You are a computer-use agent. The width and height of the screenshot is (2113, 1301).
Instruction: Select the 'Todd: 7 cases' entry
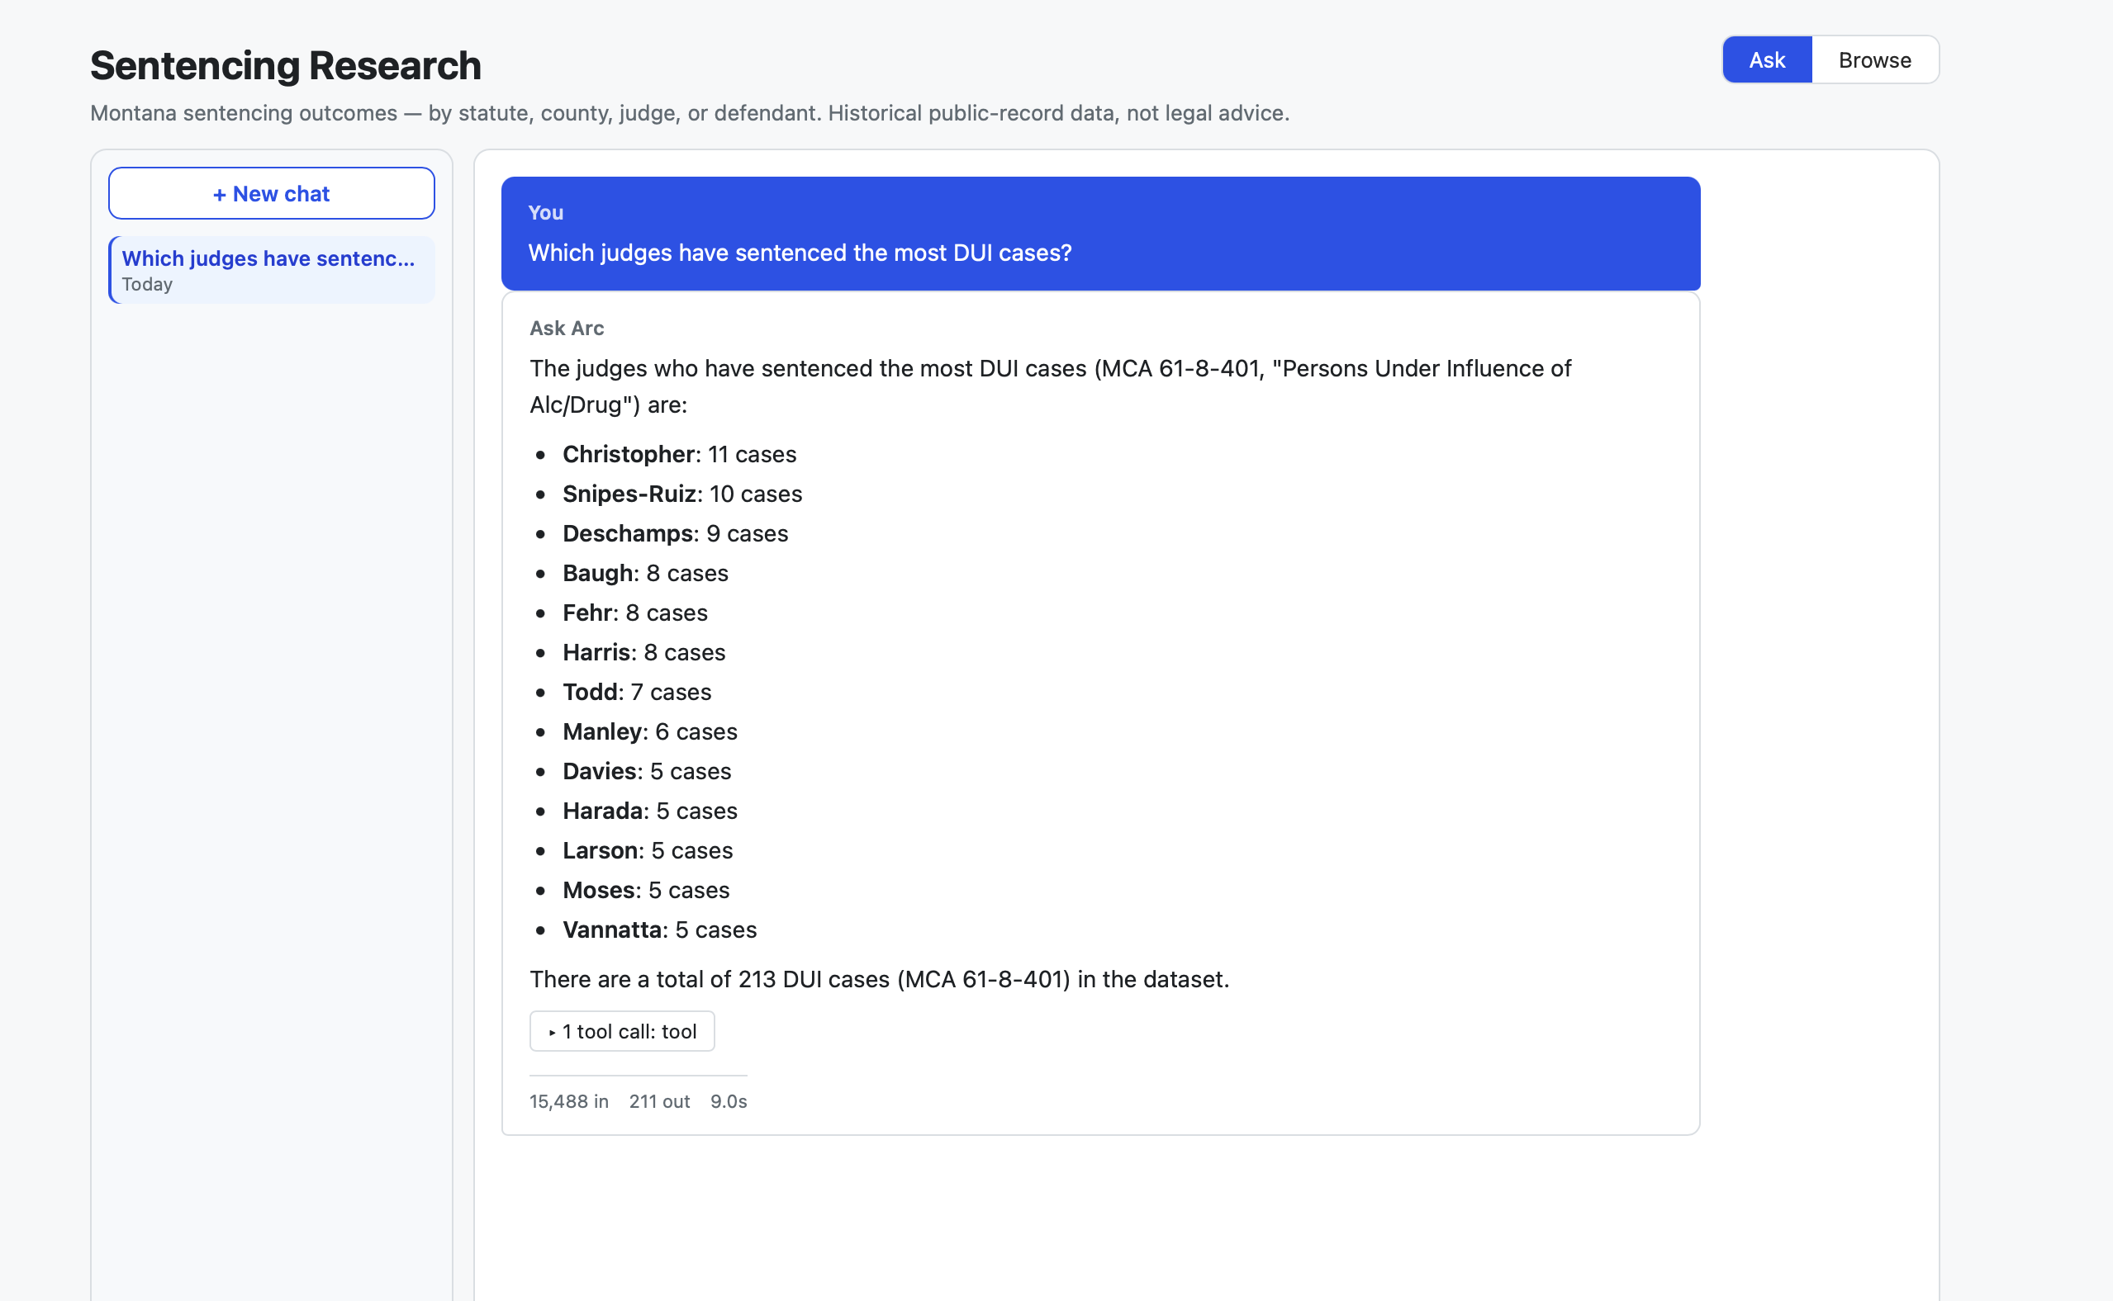tap(637, 692)
